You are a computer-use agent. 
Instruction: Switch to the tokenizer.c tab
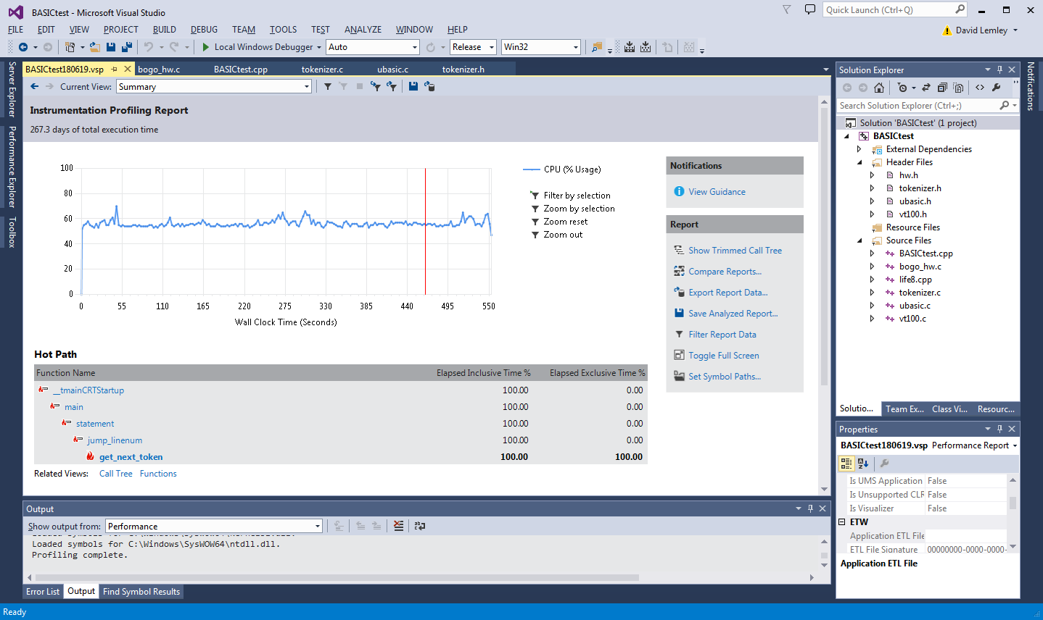322,70
